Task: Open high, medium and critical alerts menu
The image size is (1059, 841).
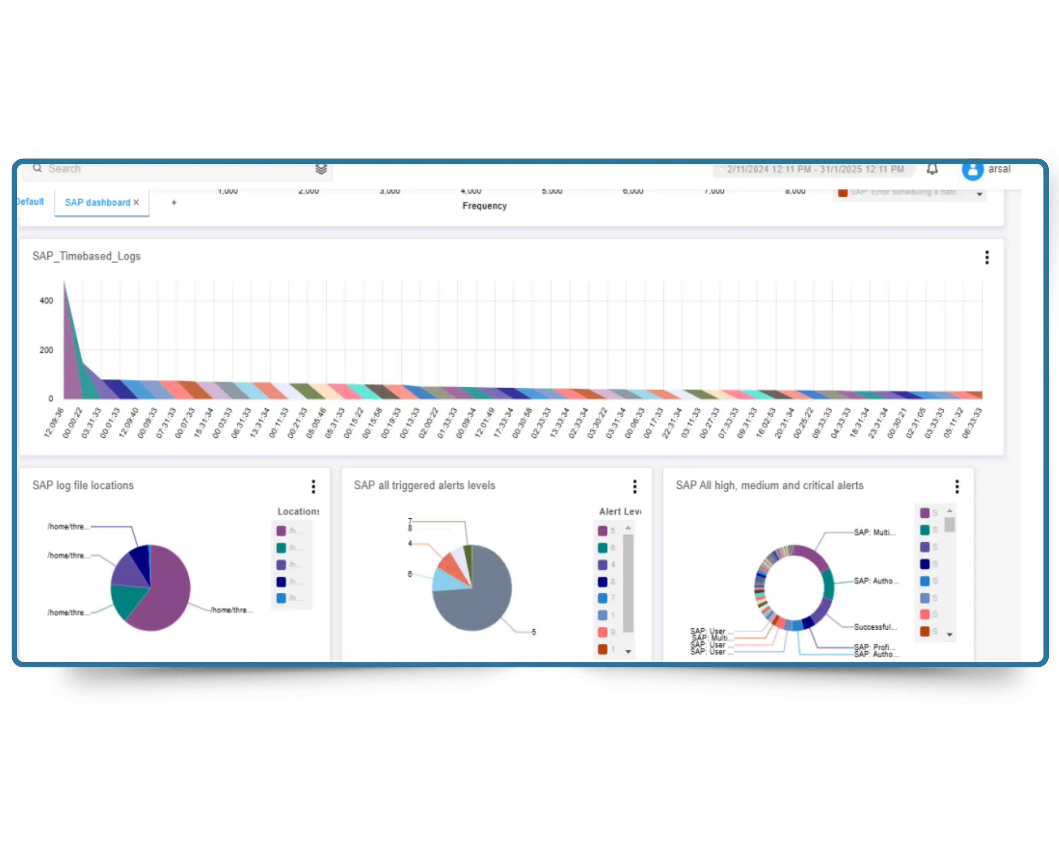Action: coord(956,487)
